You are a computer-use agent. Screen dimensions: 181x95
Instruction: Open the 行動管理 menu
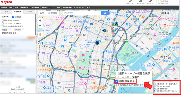click(x=4, y=8)
